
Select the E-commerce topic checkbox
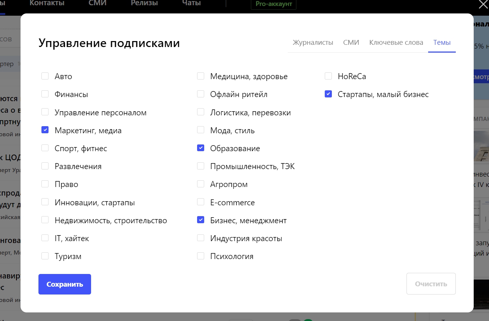click(x=201, y=202)
